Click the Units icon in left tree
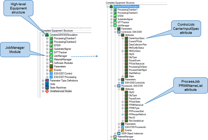 (47, 84)
